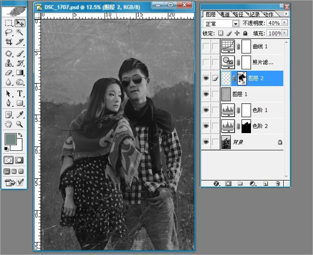Open background color picker
313x255 pixels.
coord(18,147)
